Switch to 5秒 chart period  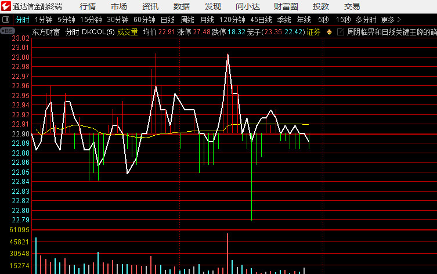(x=324, y=20)
